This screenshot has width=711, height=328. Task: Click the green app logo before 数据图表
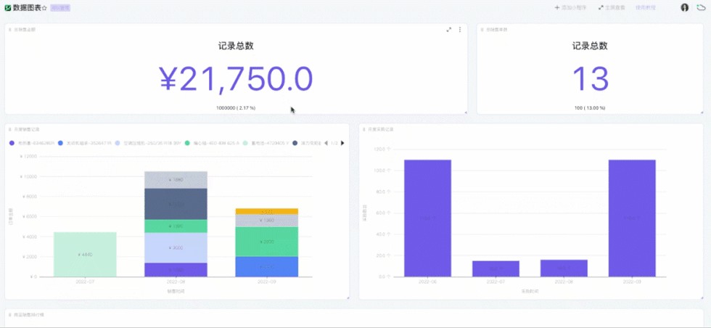8,7
